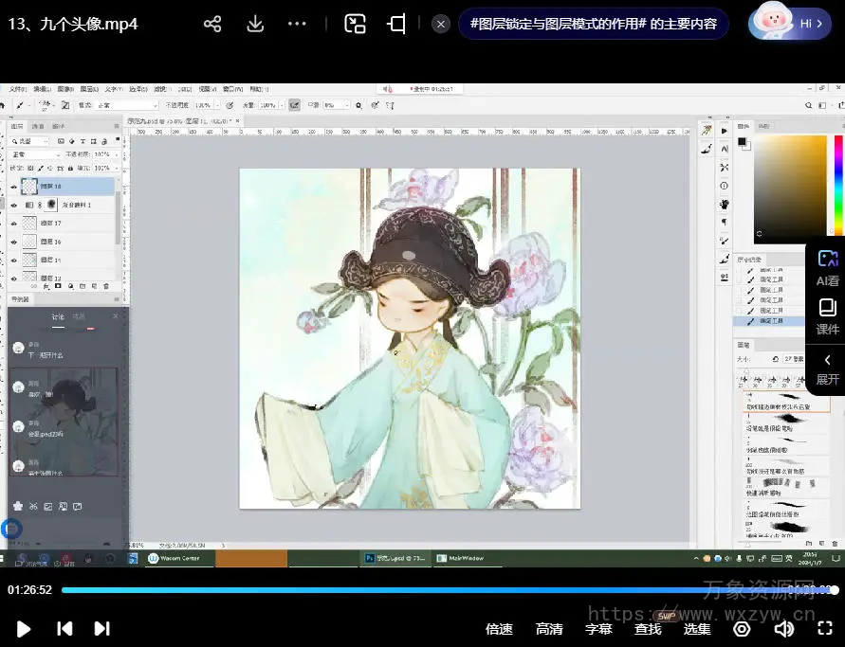845x647 pixels.
Task: Toggle 字幕 subtitles
Action: pos(598,628)
